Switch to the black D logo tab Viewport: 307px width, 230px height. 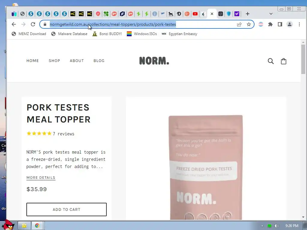coord(179,14)
